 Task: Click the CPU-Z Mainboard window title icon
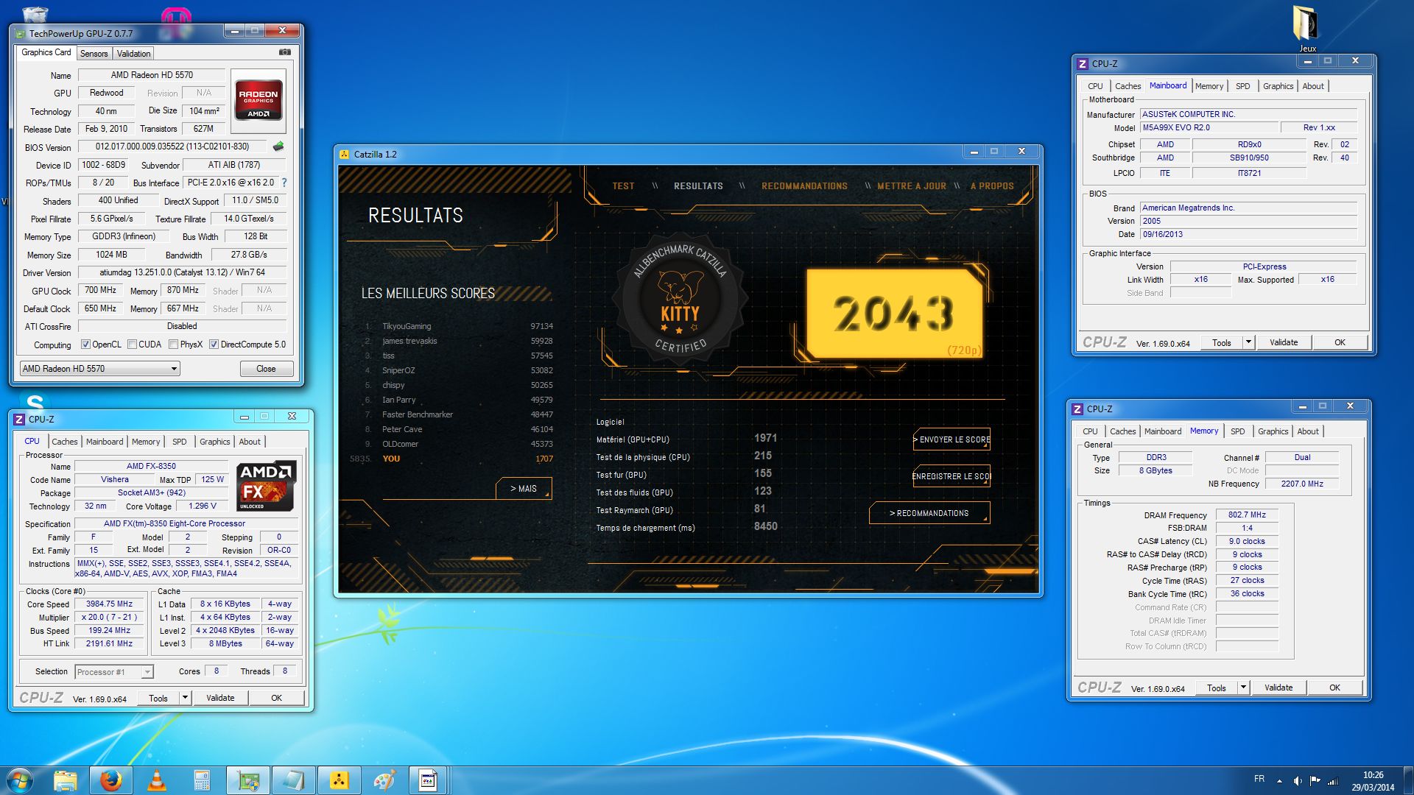[x=1083, y=64]
